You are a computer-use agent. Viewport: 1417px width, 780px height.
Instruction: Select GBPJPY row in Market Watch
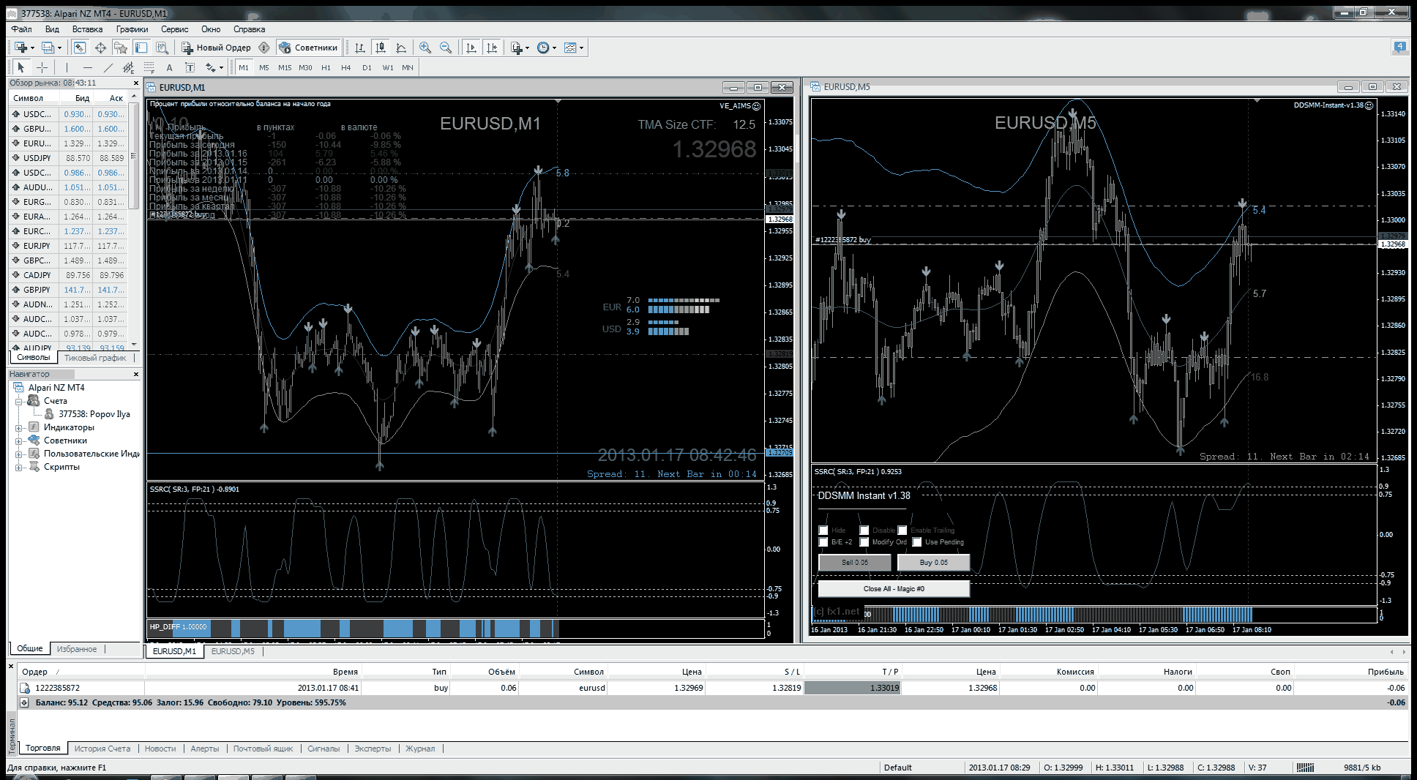click(x=68, y=290)
